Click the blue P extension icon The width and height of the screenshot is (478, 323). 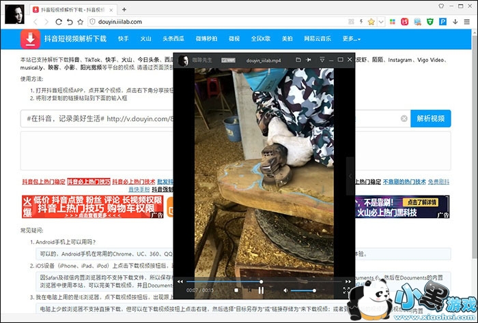pyautogui.click(x=442, y=22)
